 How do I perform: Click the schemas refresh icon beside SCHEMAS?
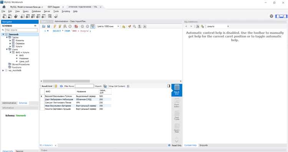[x=35, y=26]
